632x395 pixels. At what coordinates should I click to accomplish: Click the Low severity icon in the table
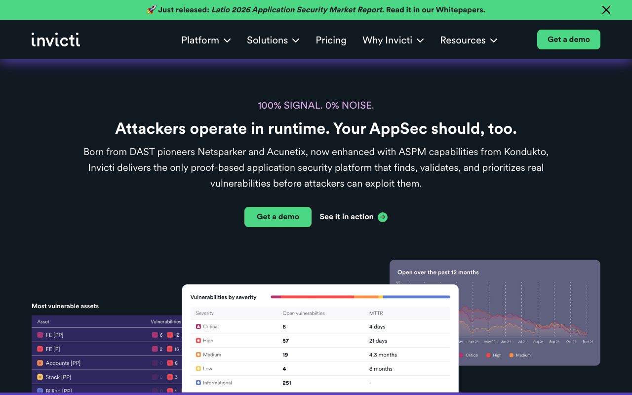pos(198,369)
